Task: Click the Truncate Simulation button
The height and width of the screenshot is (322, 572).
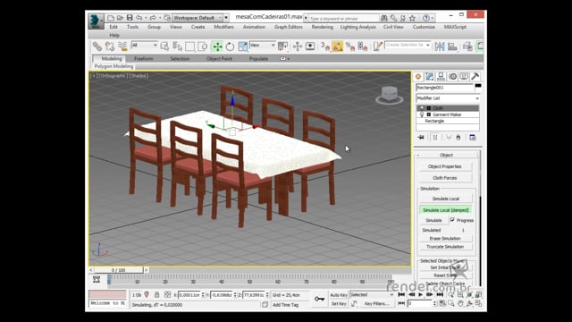Action: click(445, 247)
